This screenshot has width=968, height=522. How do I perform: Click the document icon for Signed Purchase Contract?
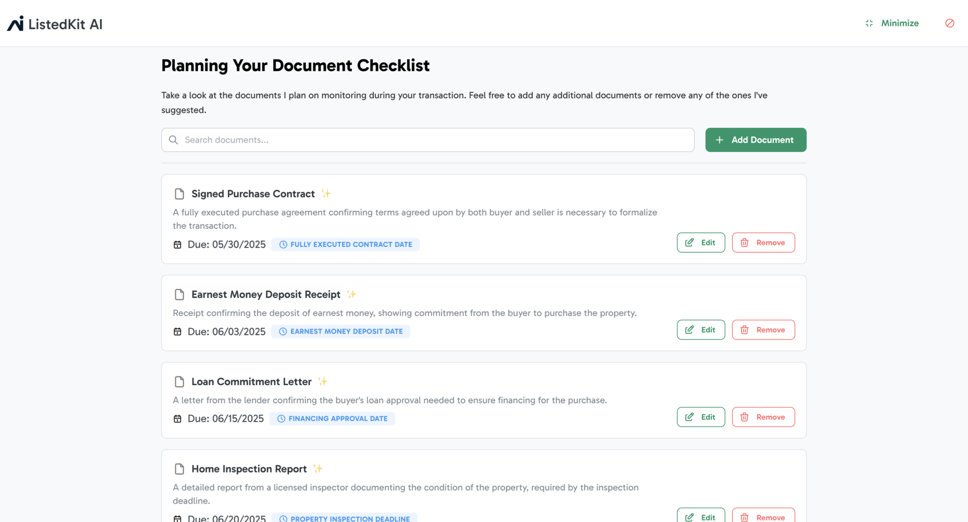(x=179, y=194)
